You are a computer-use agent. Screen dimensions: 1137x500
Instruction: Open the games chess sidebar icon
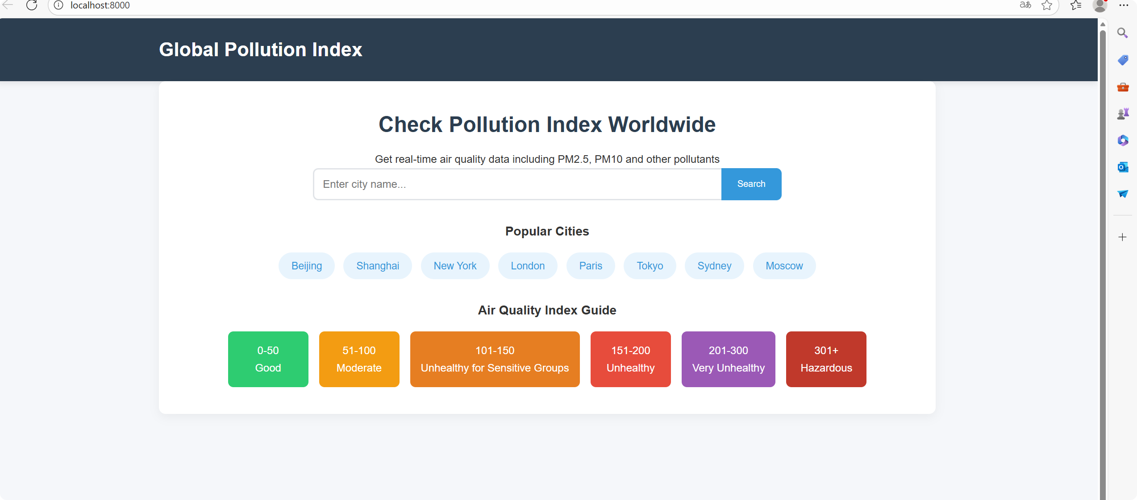[x=1123, y=114]
